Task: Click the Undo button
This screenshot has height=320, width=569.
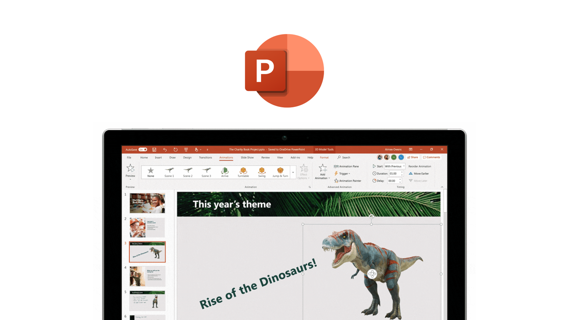Action: (165, 149)
